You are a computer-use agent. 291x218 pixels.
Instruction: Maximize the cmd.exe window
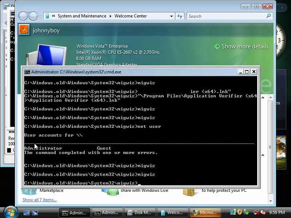[247, 72]
